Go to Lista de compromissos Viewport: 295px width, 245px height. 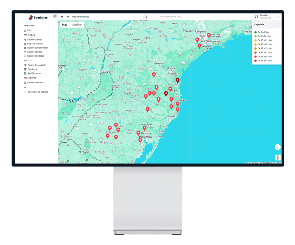pos(37,48)
